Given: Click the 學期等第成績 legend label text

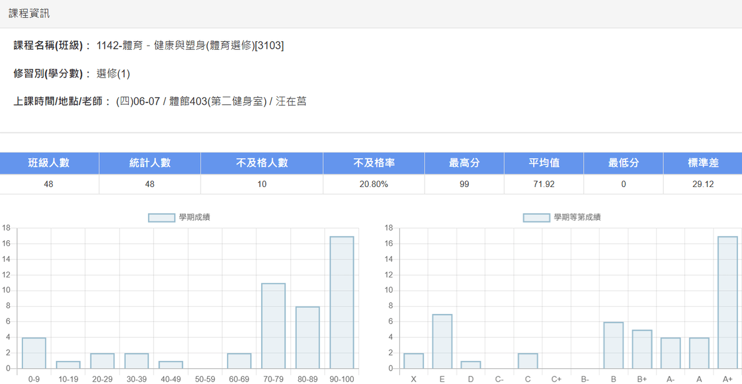Looking at the screenshot, I should [x=577, y=218].
